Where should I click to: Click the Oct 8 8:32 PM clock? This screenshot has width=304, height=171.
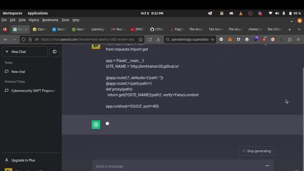[152, 13]
